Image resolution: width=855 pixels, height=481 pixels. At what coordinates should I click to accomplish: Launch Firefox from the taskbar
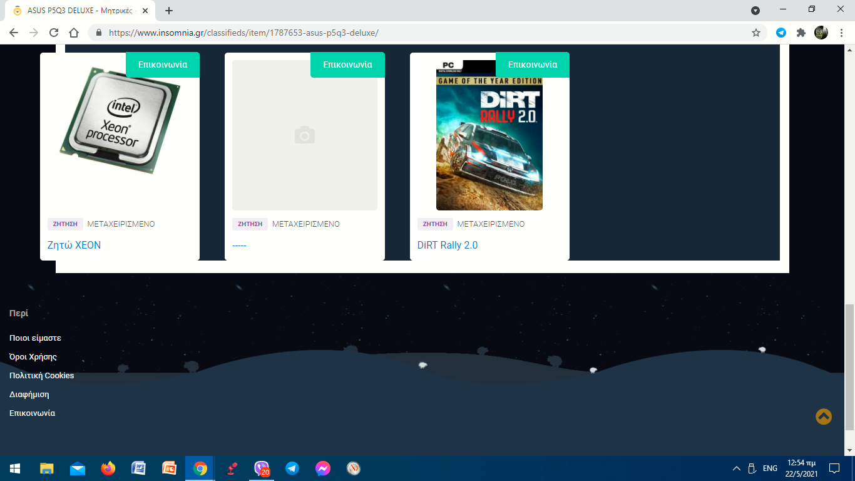[x=108, y=468]
